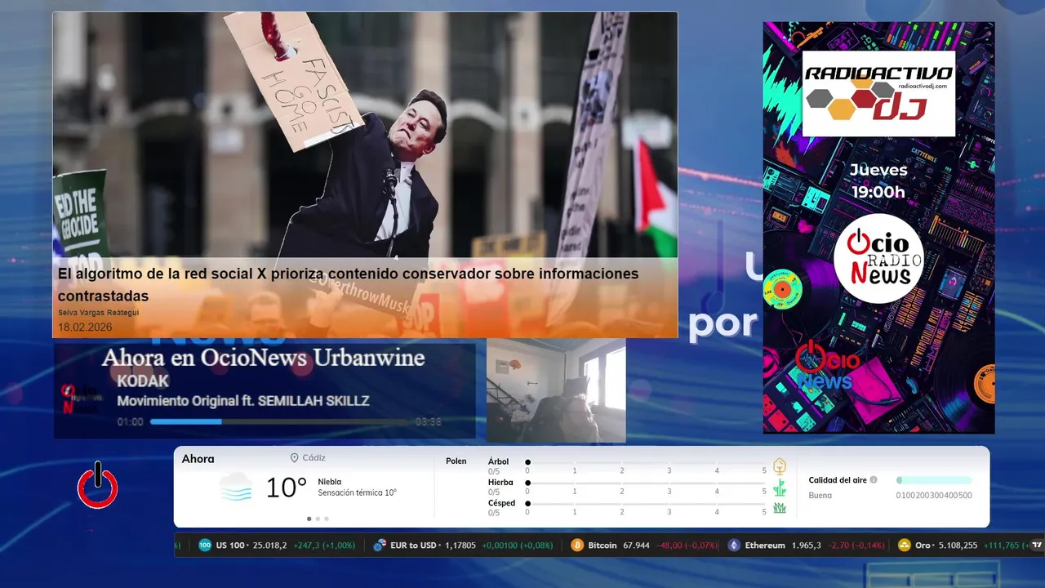Viewport: 1045px width, 588px height.
Task: Click the Árbol pollen label
Action: [x=498, y=461]
